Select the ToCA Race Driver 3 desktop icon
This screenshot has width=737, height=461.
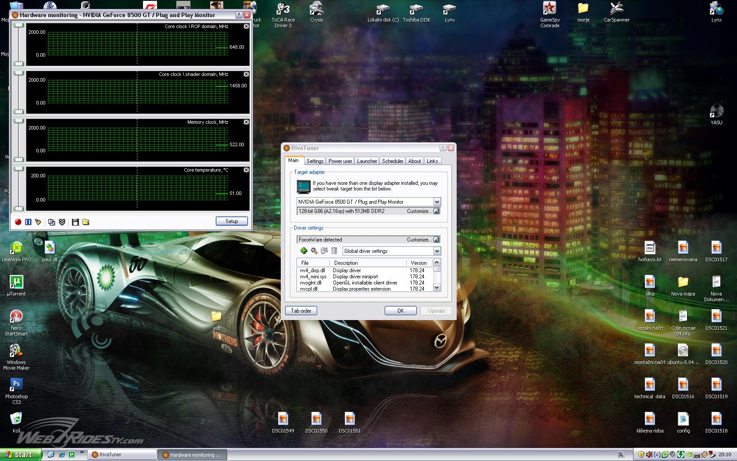[x=283, y=14]
